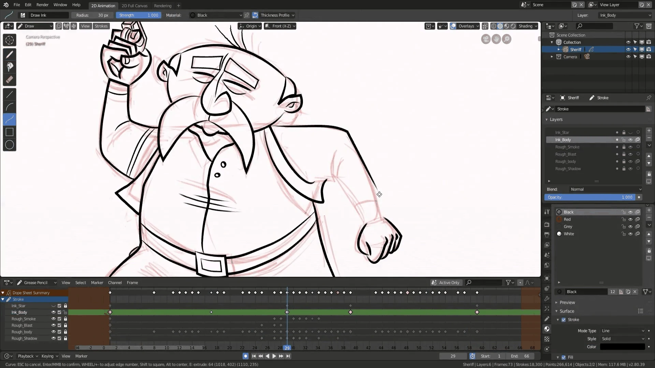
Task: Select the Fill bucket tool
Action: (10, 67)
